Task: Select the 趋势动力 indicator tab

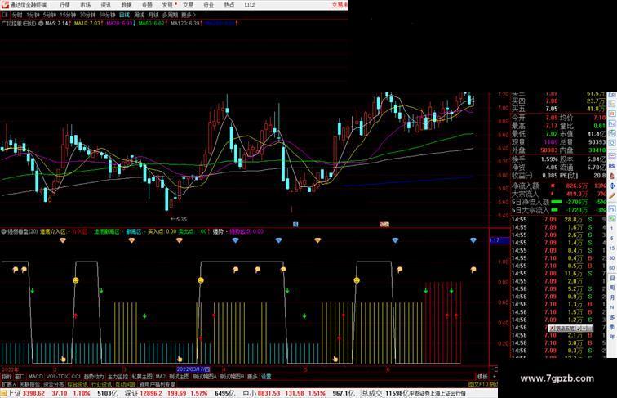Action: pos(94,377)
